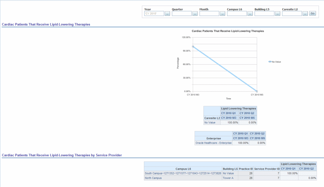Click Practice ID column header

pos(246,169)
